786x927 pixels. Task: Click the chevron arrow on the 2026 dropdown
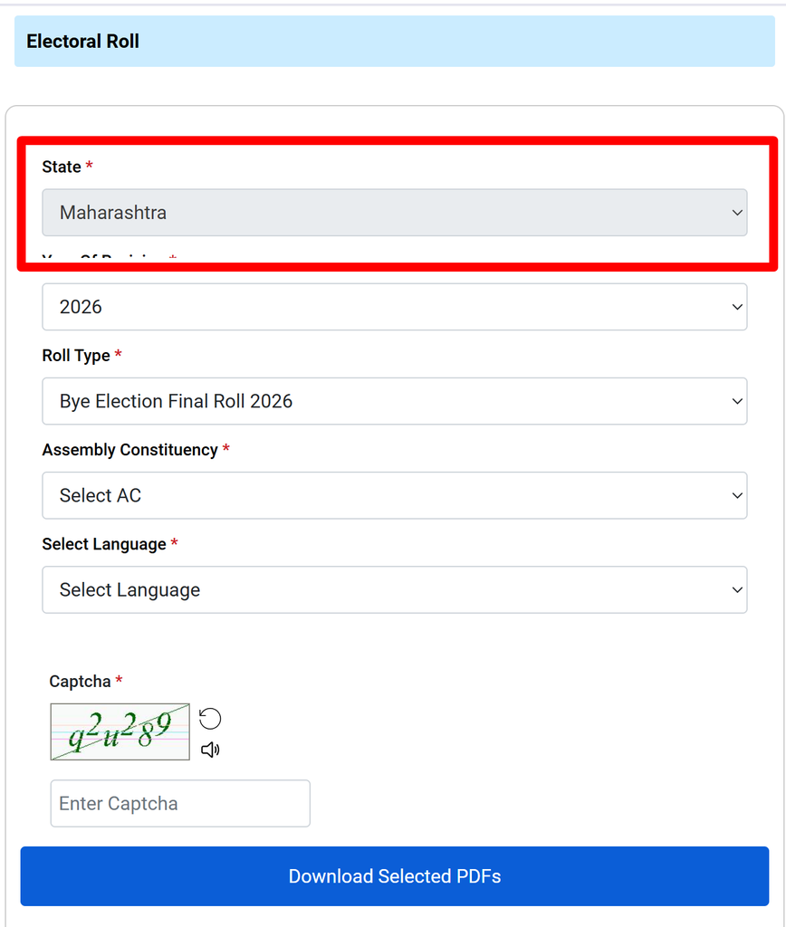tap(737, 307)
